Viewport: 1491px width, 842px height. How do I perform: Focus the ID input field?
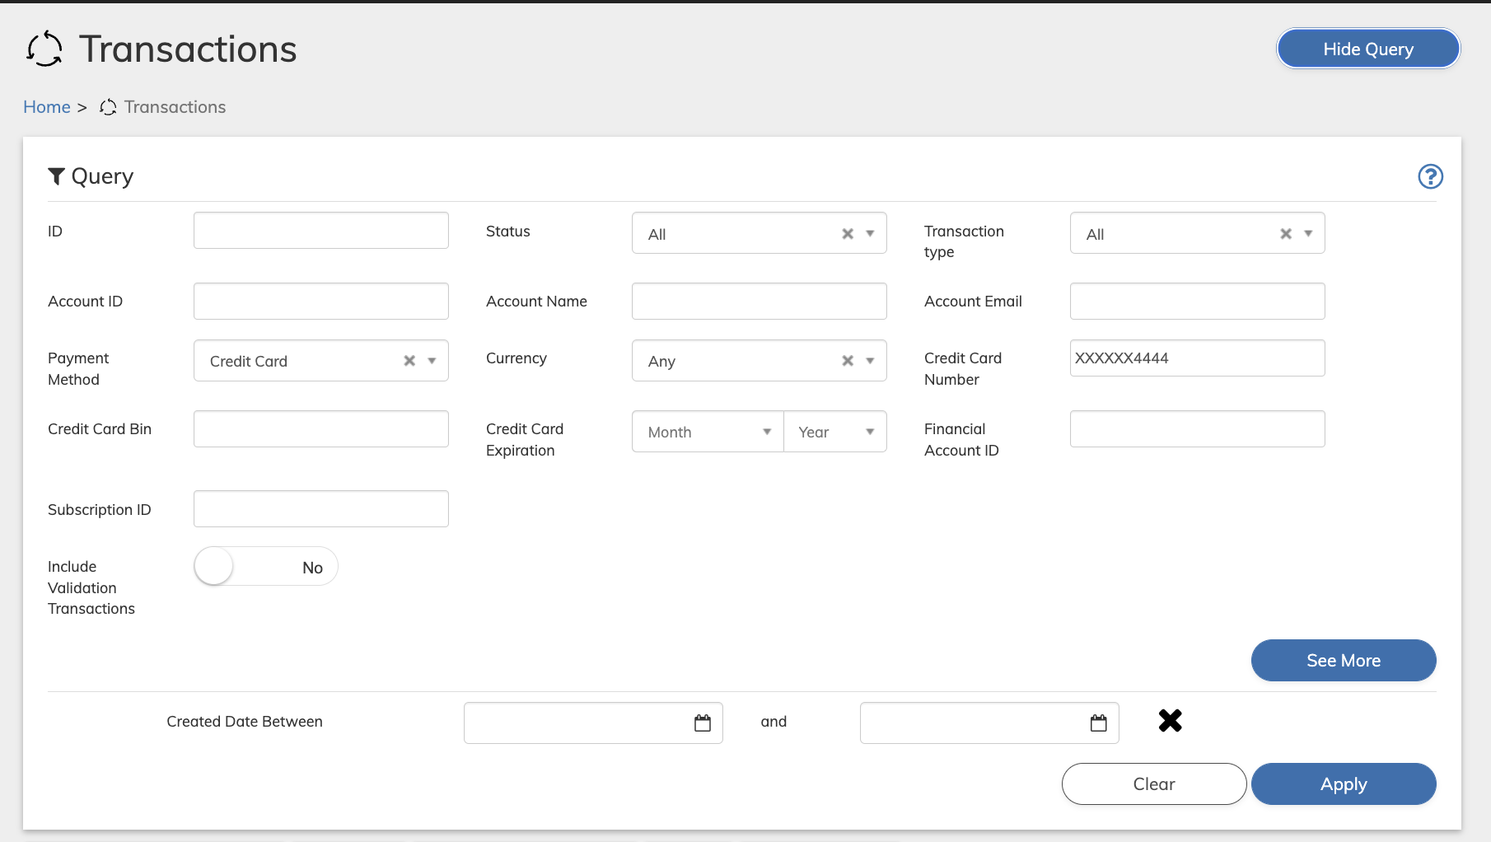click(x=321, y=231)
